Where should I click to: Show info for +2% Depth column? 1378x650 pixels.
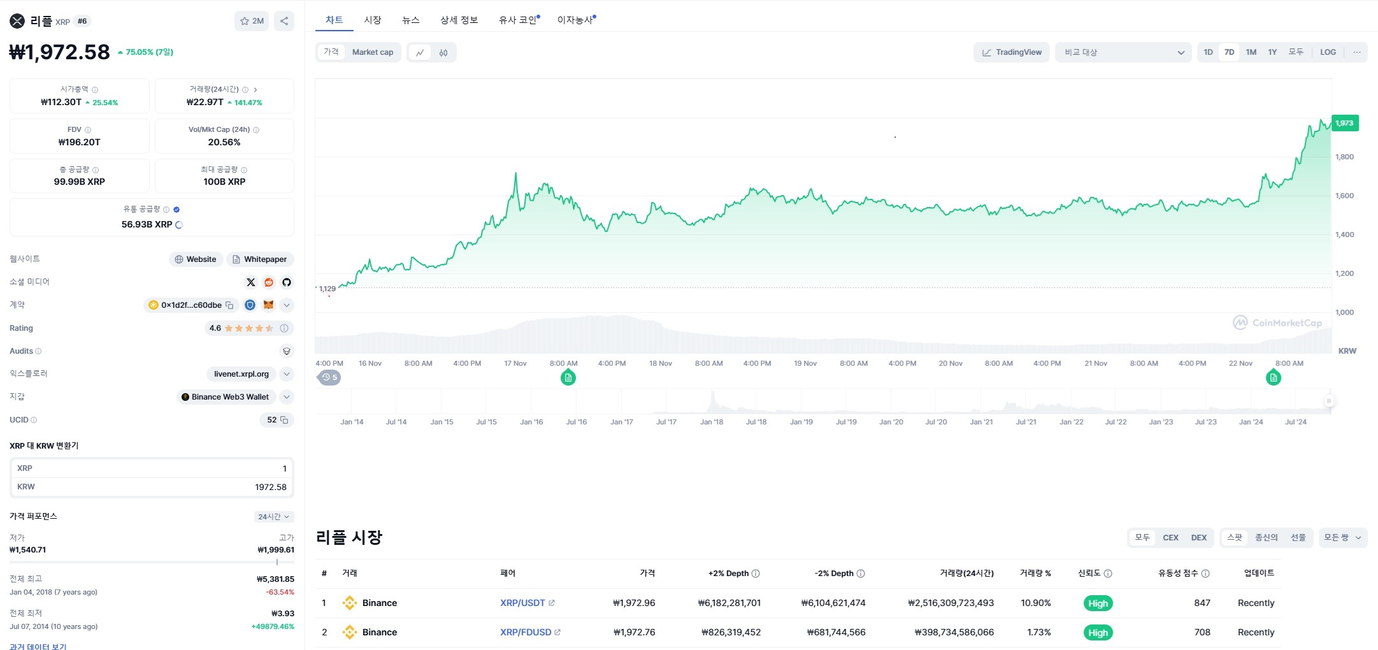click(756, 574)
